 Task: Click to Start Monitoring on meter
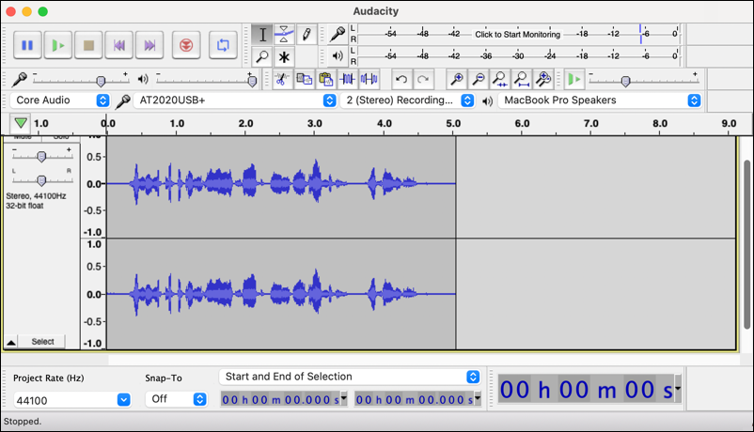tap(517, 35)
